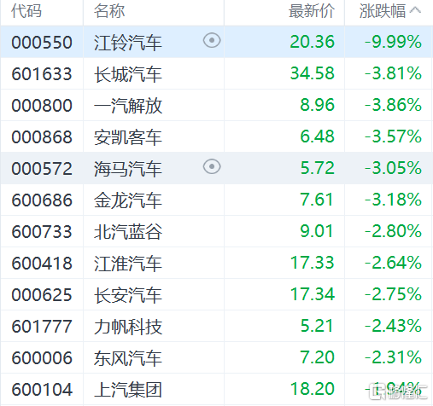Select stock code 600104
The height and width of the screenshot is (406, 433).
[x=42, y=390]
